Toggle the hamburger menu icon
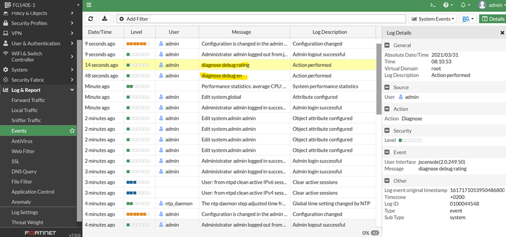 [89, 5]
